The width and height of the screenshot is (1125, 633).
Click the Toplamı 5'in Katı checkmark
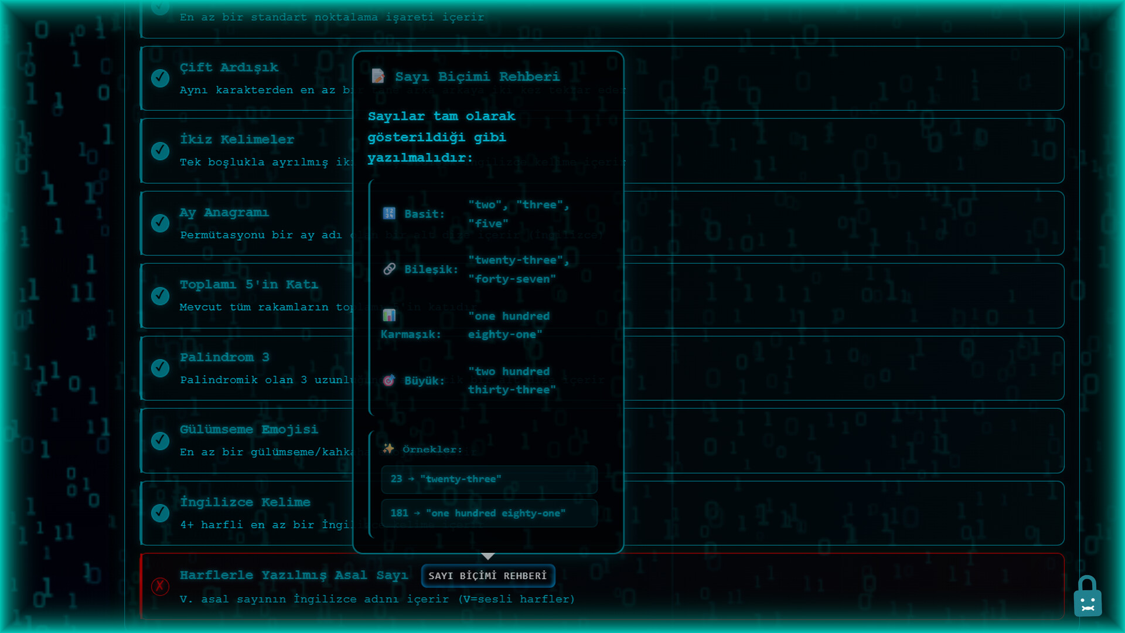pyautogui.click(x=160, y=295)
